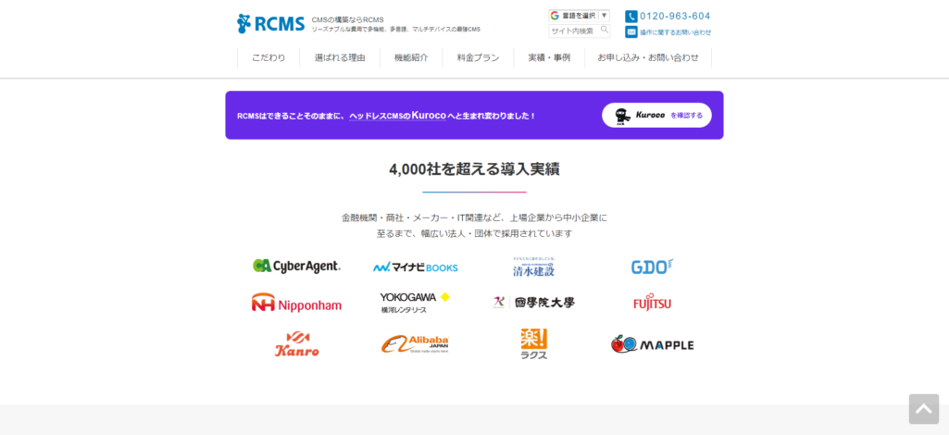Click the RCMS logo
Viewport: 949px width, 435px height.
[x=270, y=23]
